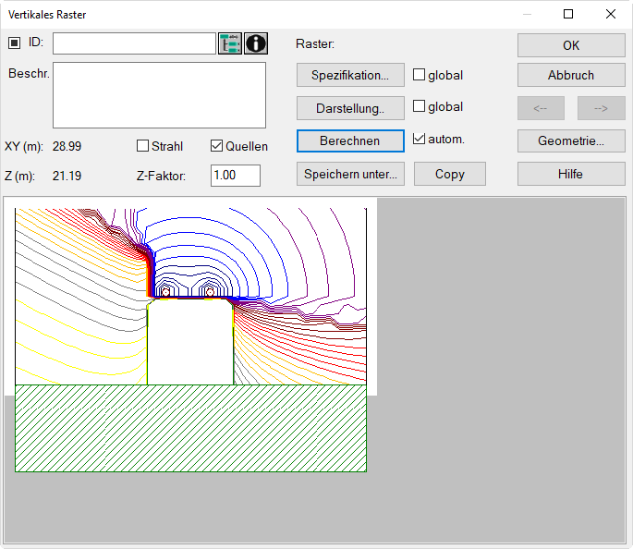Click the XY (m) value 28.99
Image resolution: width=633 pixels, height=549 pixels.
click(x=67, y=146)
